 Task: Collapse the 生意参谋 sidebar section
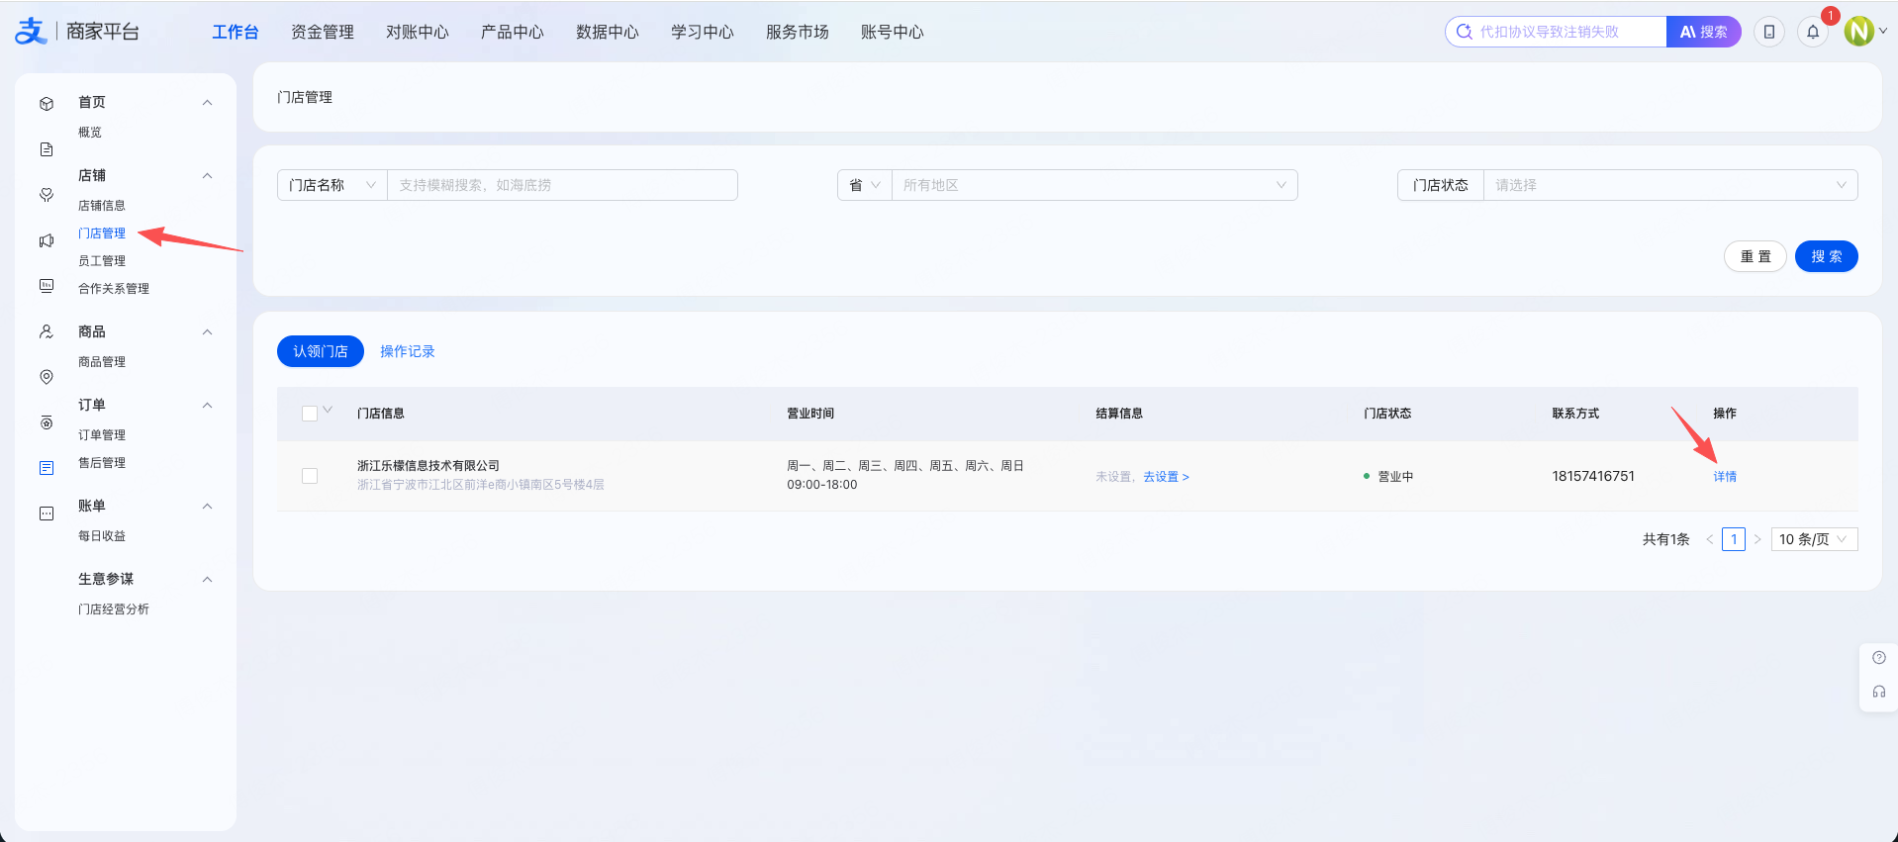click(207, 580)
